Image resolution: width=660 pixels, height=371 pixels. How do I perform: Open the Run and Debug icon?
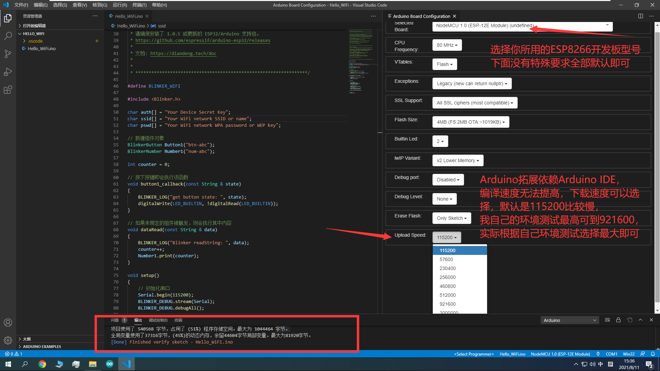(8, 72)
